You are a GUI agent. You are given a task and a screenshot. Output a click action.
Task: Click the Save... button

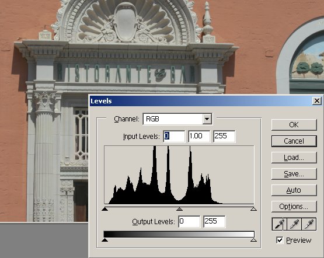(x=294, y=174)
